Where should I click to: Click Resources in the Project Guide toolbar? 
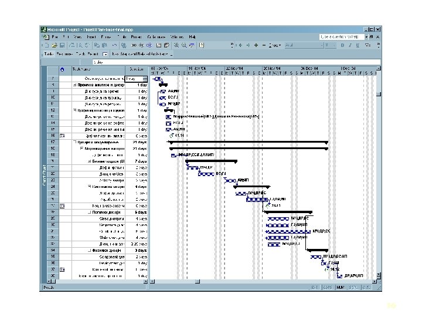point(64,54)
